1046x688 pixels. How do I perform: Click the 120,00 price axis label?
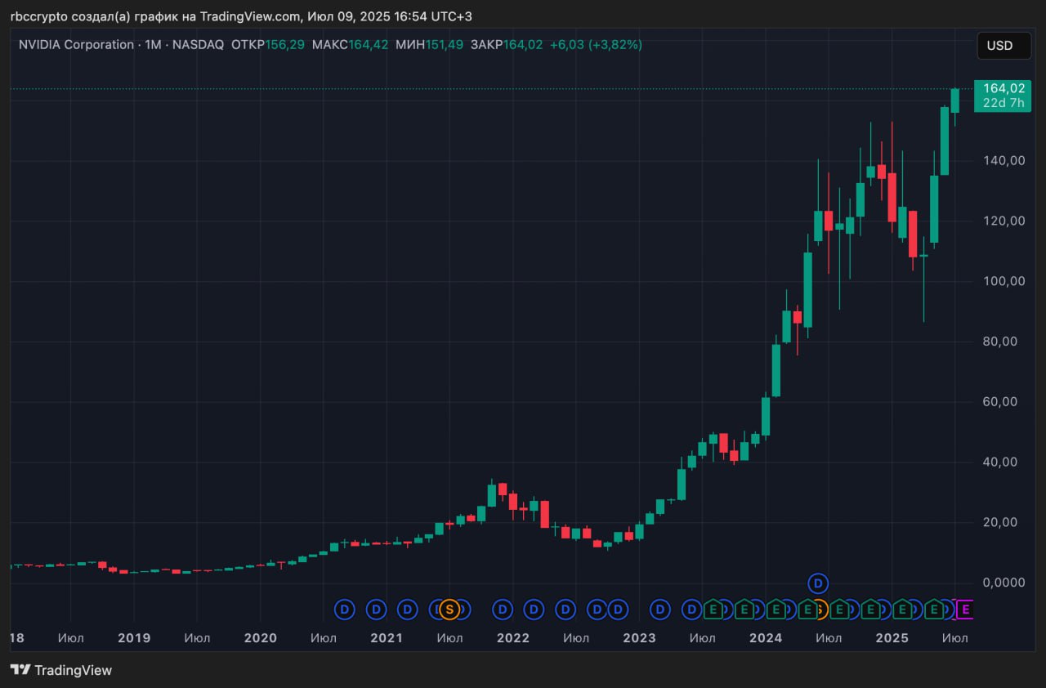(1004, 221)
